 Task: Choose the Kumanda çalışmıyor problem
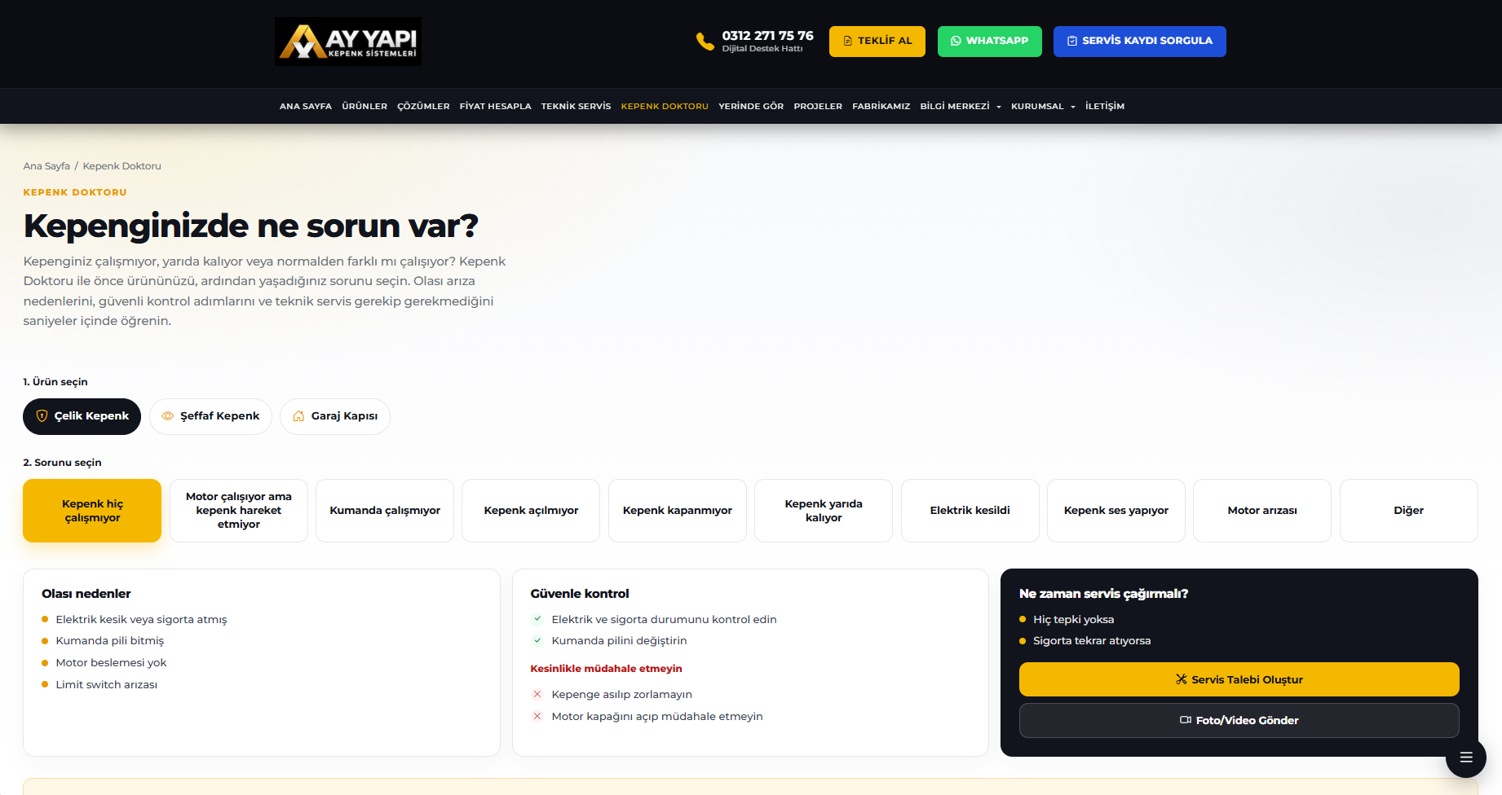click(385, 511)
